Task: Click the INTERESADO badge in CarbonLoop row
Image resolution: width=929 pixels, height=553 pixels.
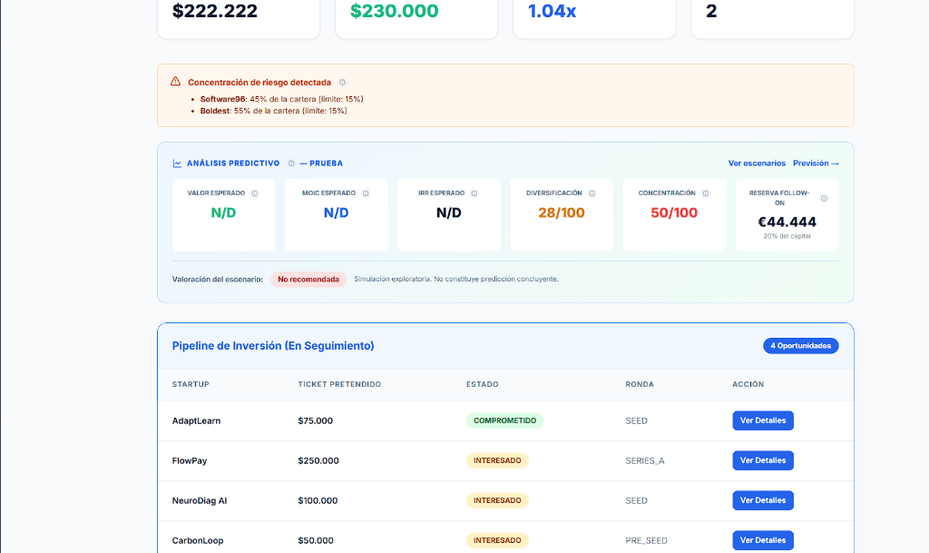Action: point(497,540)
